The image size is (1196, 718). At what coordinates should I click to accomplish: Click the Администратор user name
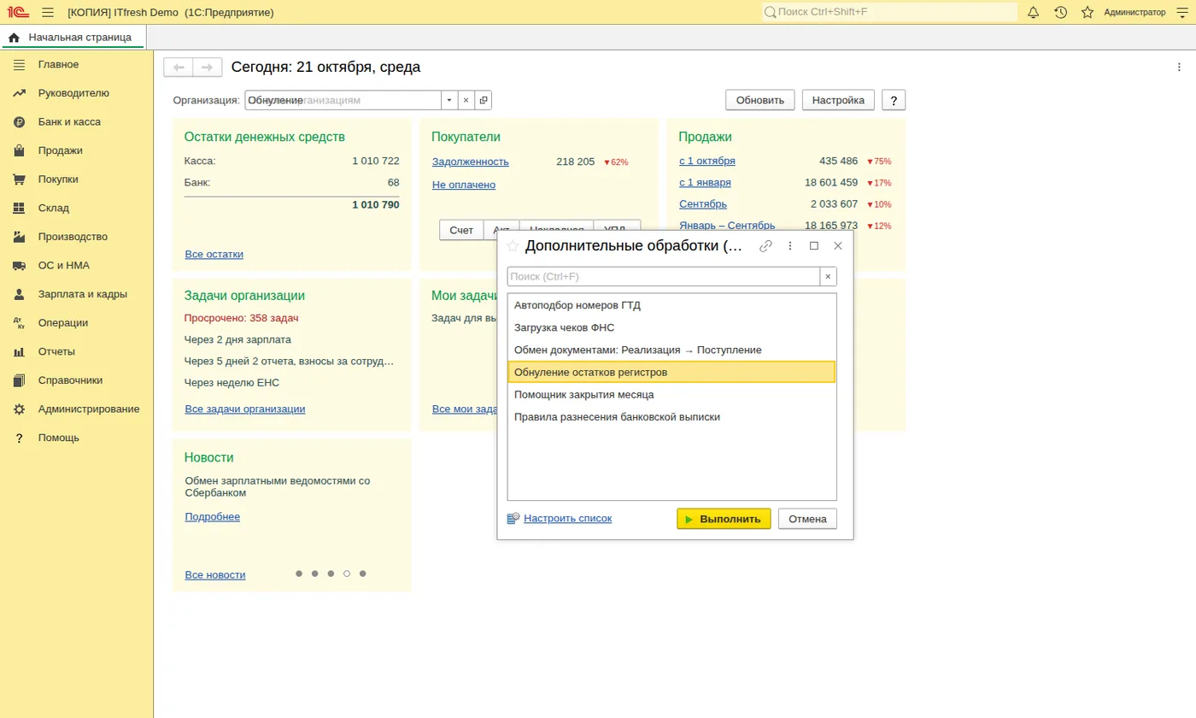pyautogui.click(x=1134, y=12)
